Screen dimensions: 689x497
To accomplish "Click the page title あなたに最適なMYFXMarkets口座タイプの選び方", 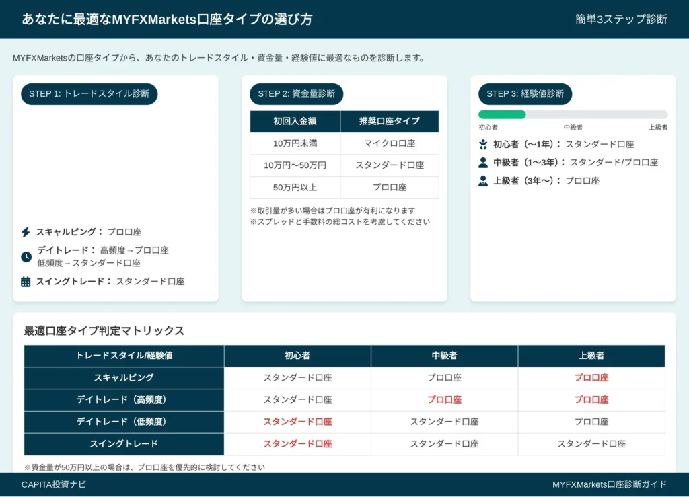I will 167,20.
